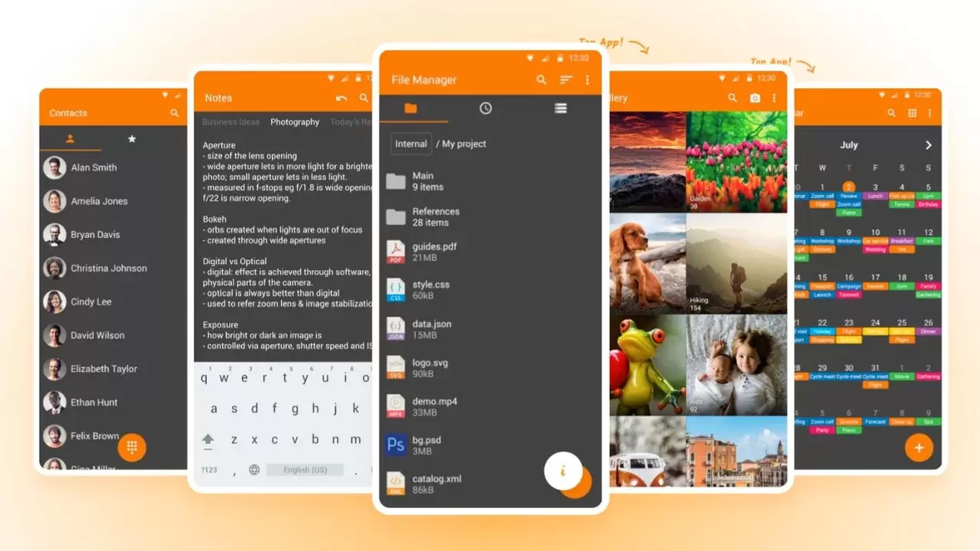Select Contacts person tab

coord(70,139)
